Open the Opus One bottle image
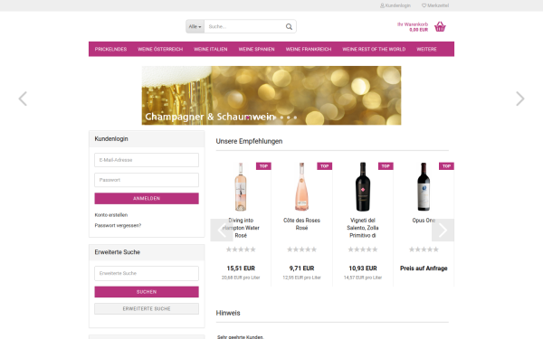This screenshot has width=543, height=339. [x=424, y=187]
